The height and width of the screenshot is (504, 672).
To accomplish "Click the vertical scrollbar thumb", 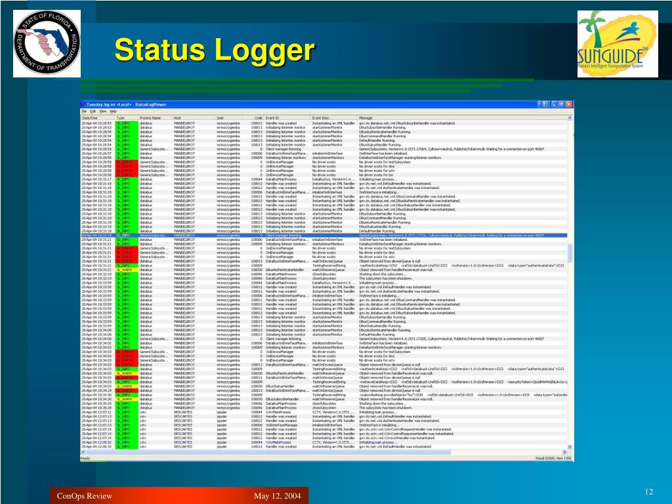I will pyautogui.click(x=570, y=253).
